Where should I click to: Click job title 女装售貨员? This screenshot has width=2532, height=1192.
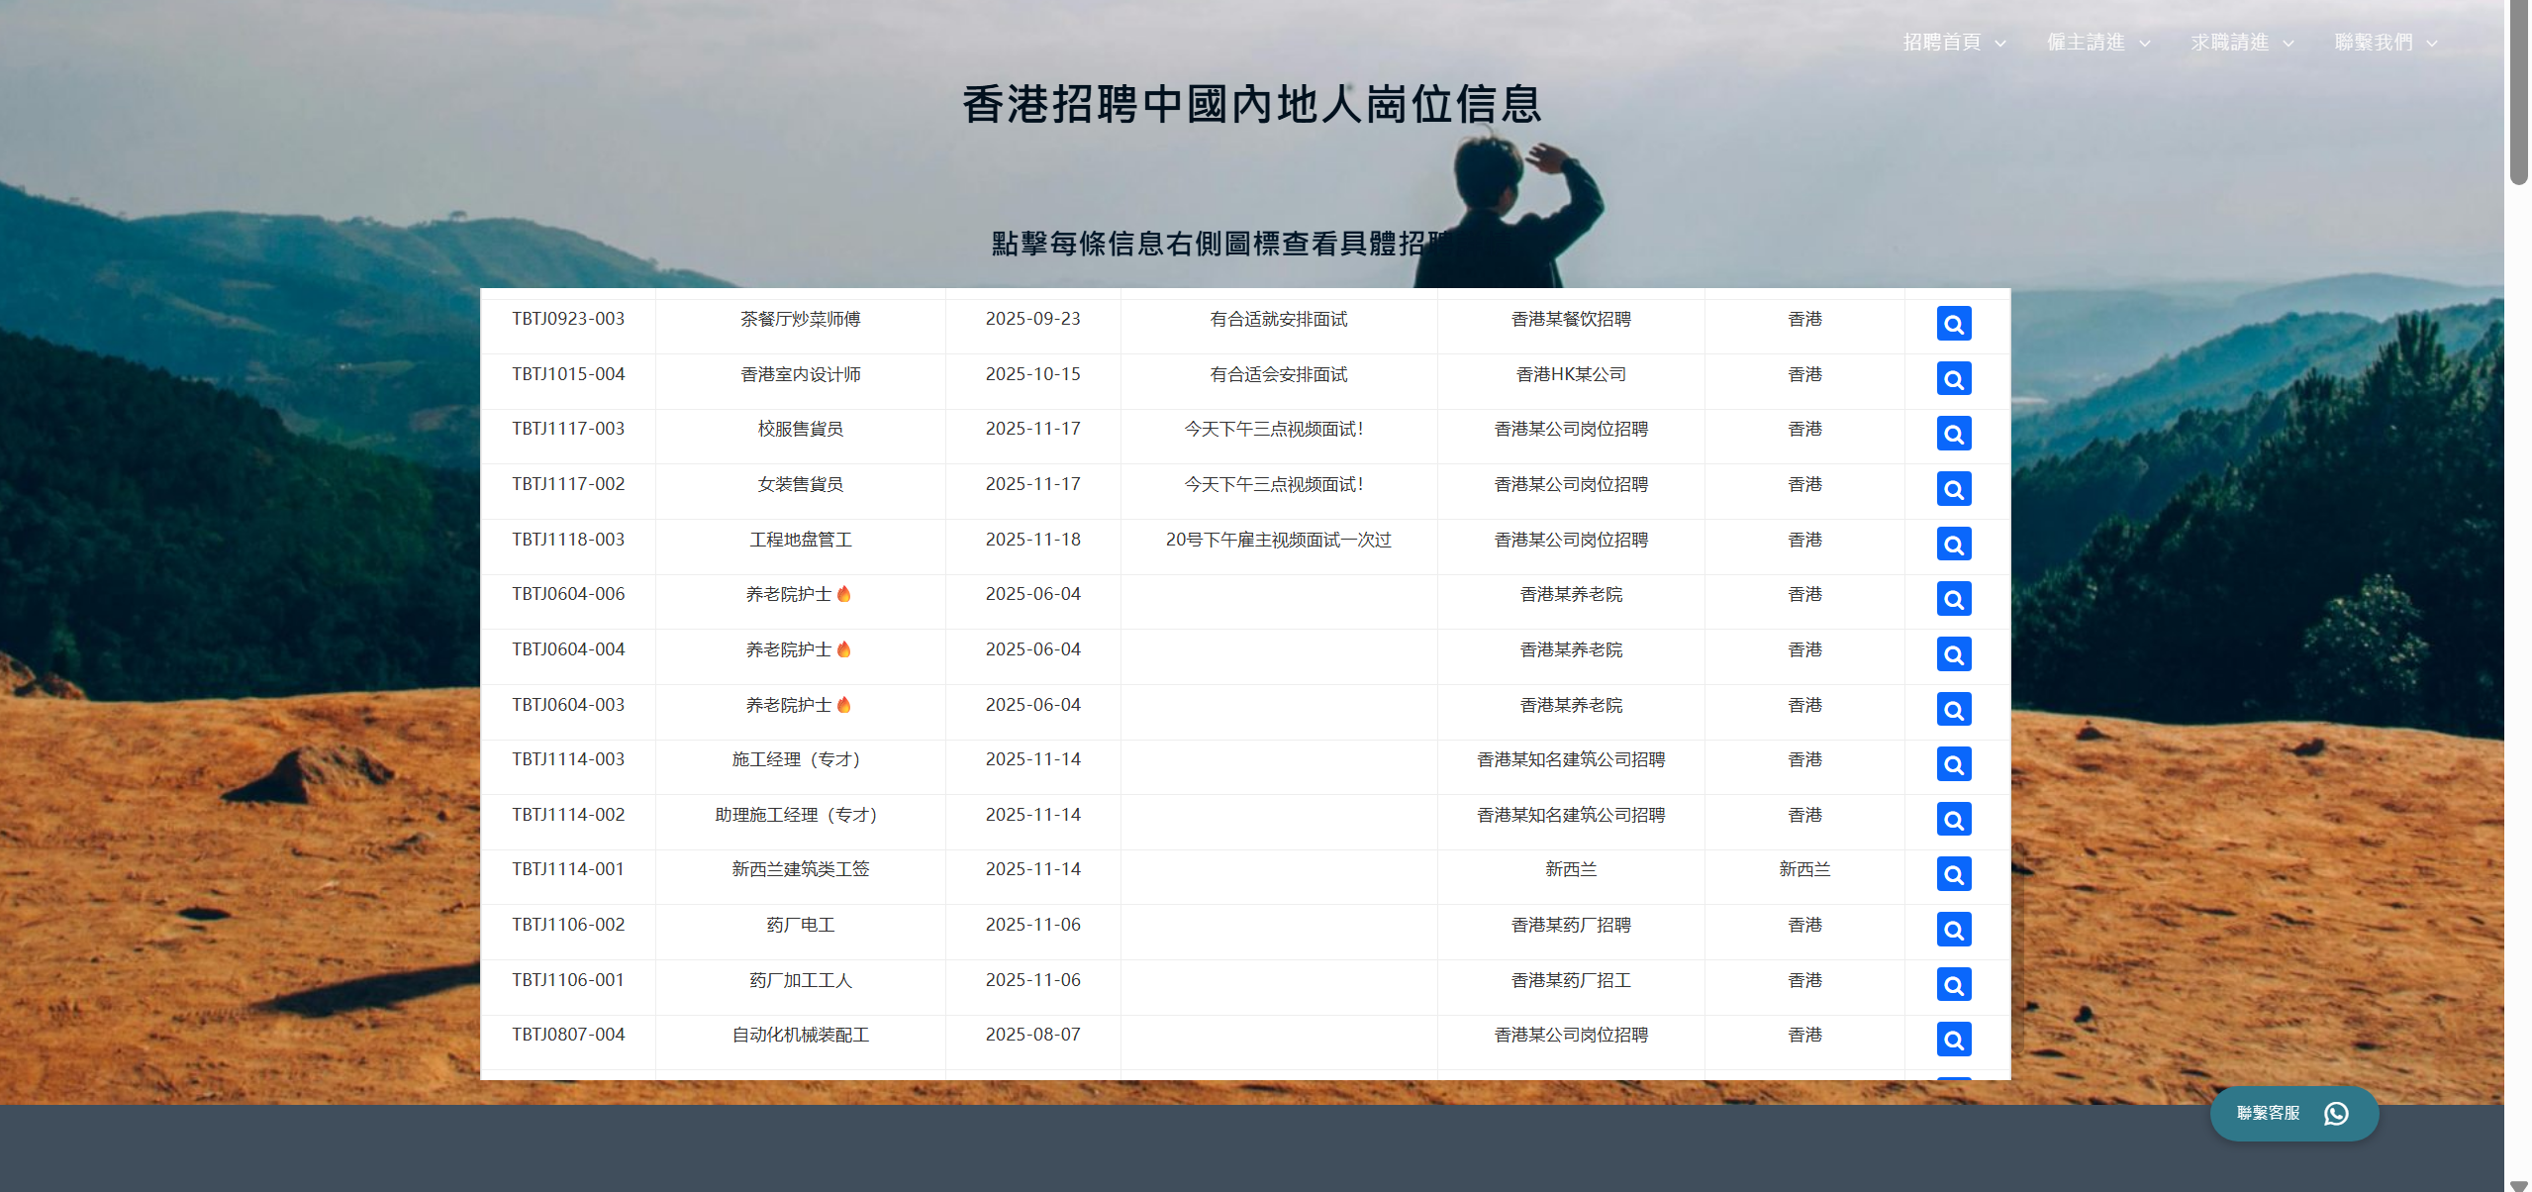coord(800,484)
